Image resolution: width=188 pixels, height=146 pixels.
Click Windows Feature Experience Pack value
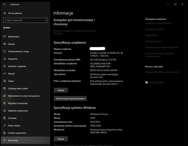pyautogui.click(x=106, y=131)
